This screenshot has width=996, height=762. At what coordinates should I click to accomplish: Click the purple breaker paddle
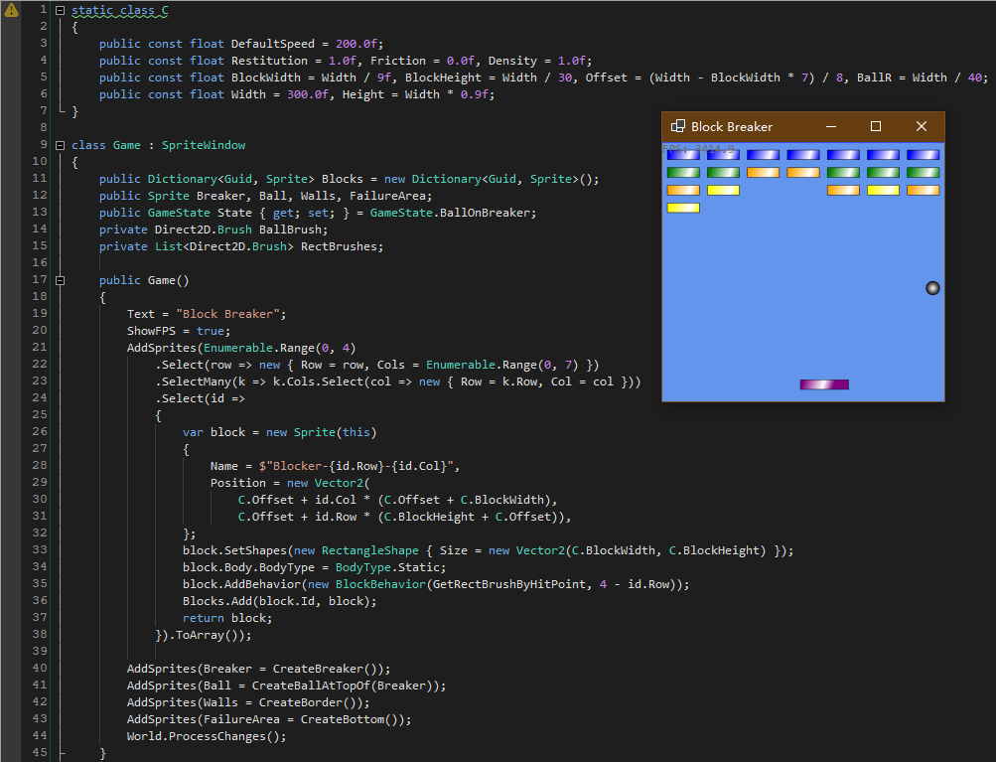(824, 384)
